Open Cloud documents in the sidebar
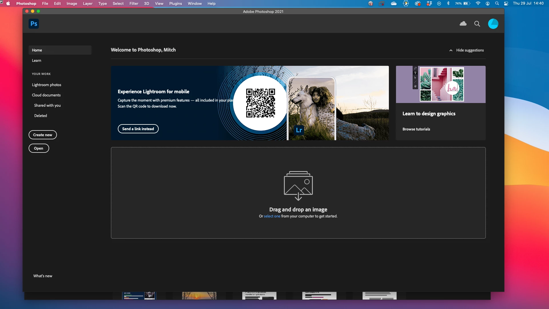The image size is (549, 309). (x=46, y=95)
